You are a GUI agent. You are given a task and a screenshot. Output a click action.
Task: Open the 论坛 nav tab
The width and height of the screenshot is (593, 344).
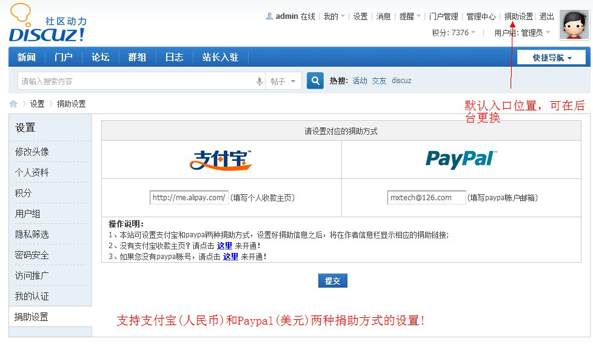(100, 57)
